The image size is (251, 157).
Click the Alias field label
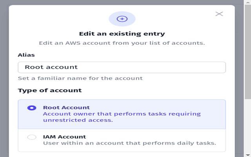pyautogui.click(x=26, y=55)
